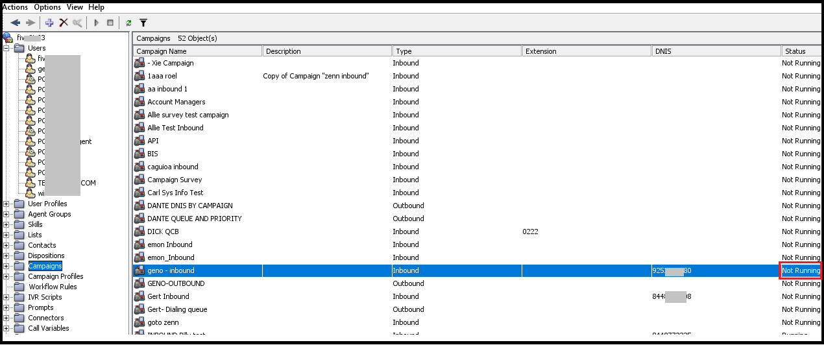This screenshot has width=824, height=345.
Task: Click the campaign icon beside 'Account Managers'
Action: click(x=139, y=102)
